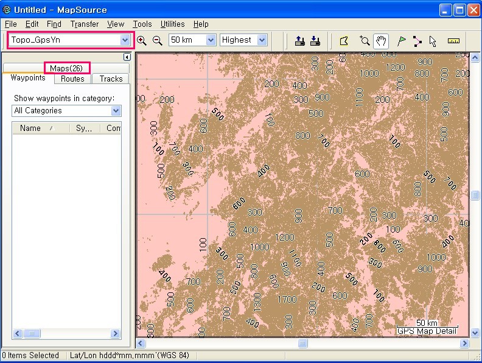Click map scroll up arrow

coord(475,57)
